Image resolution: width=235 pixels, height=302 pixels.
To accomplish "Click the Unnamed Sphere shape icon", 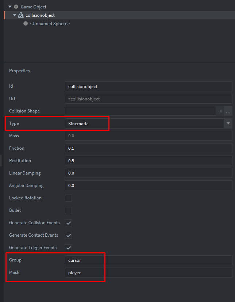I will coord(26,23).
